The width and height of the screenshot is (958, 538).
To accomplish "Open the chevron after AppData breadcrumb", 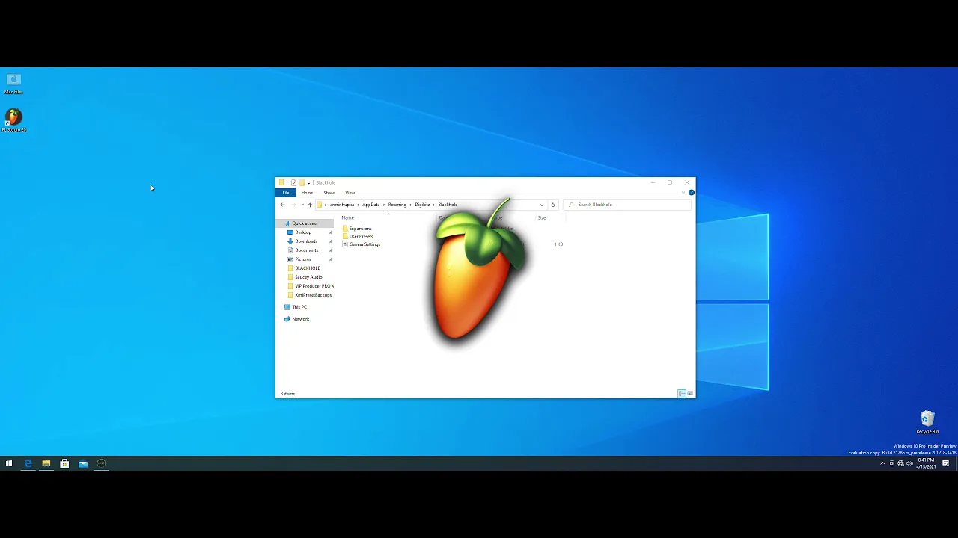I will point(384,205).
